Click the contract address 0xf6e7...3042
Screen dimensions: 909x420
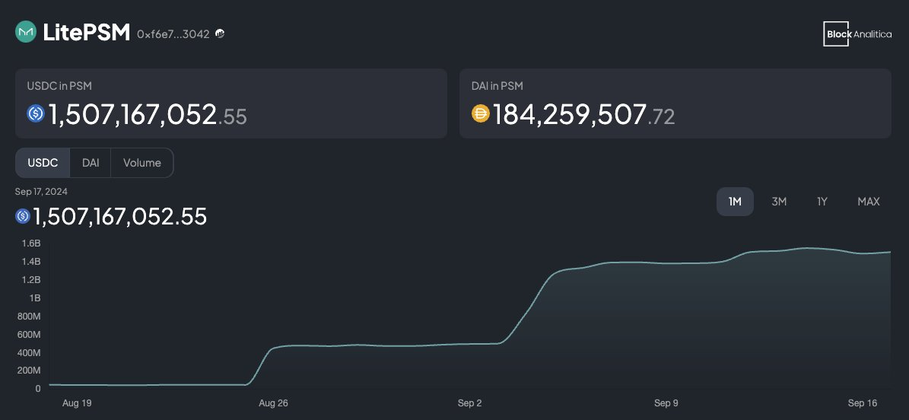[173, 34]
